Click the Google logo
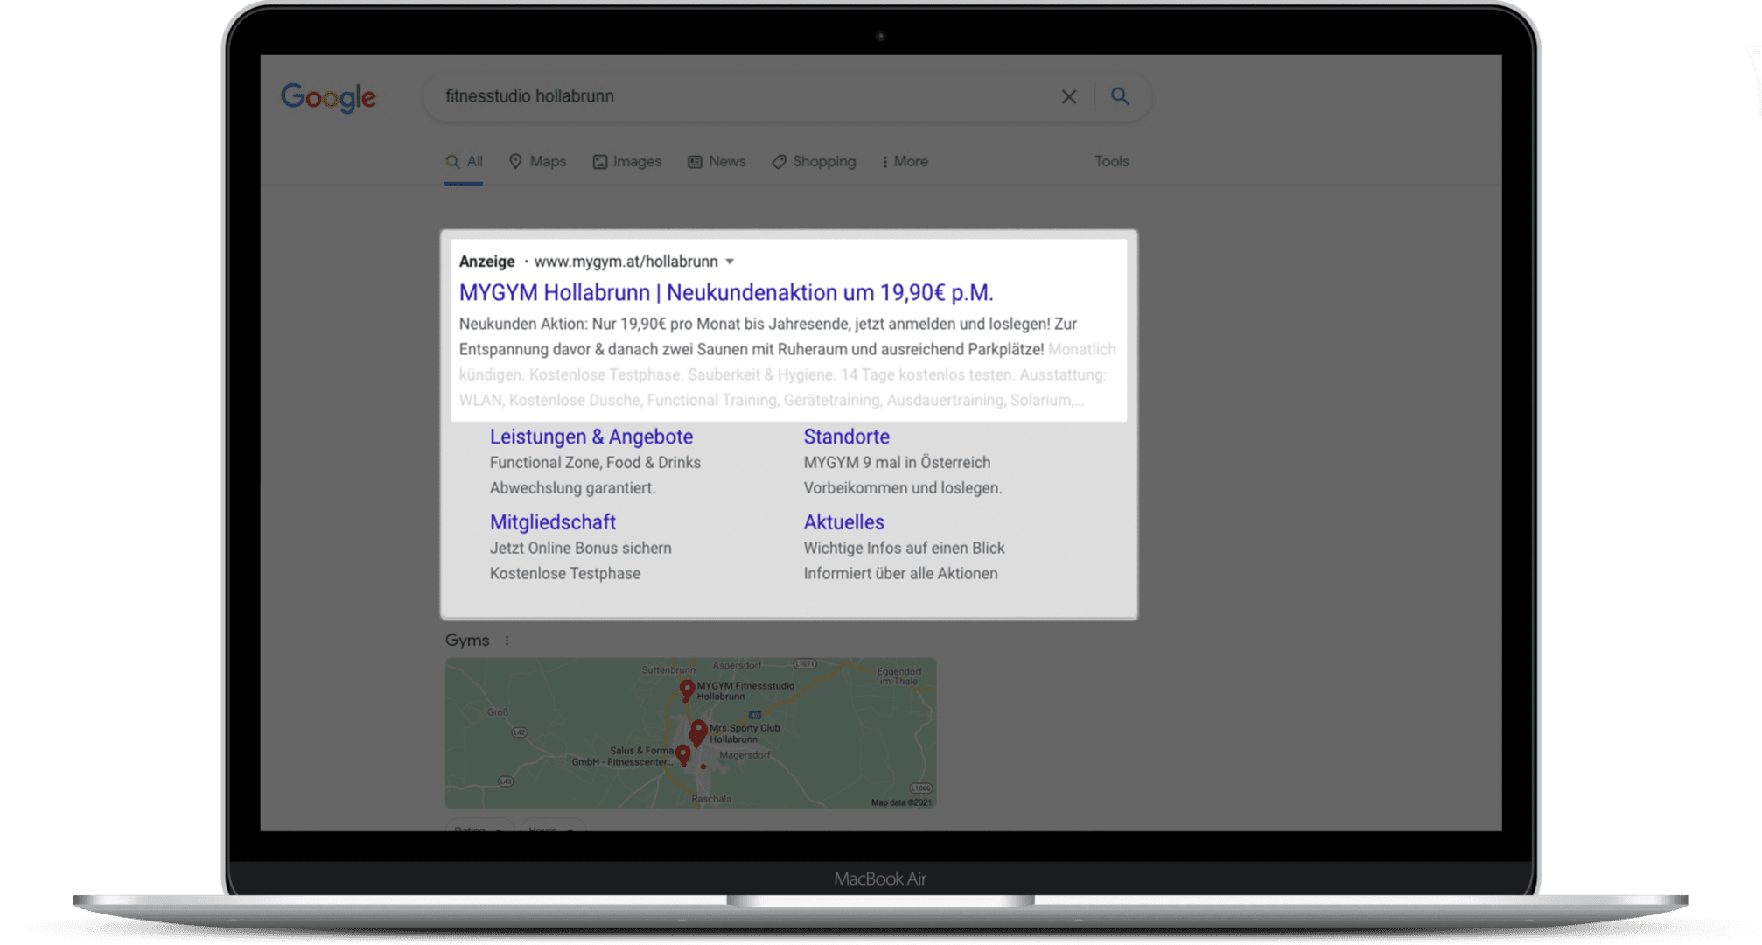This screenshot has height=945, width=1762. click(x=328, y=97)
